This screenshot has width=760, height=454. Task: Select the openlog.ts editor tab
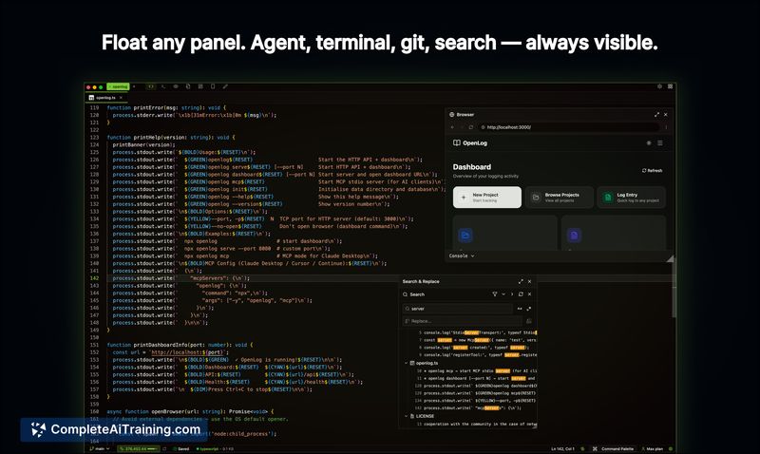103,97
